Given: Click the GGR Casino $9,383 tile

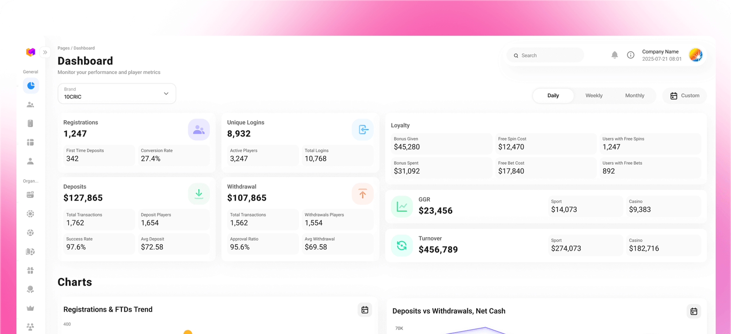Looking at the screenshot, I should click(663, 206).
